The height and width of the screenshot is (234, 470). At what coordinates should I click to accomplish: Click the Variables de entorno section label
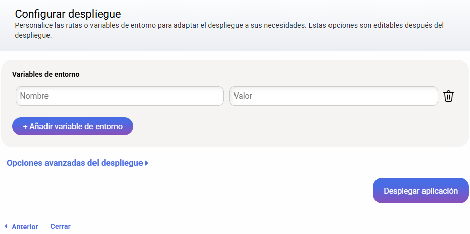(x=46, y=74)
